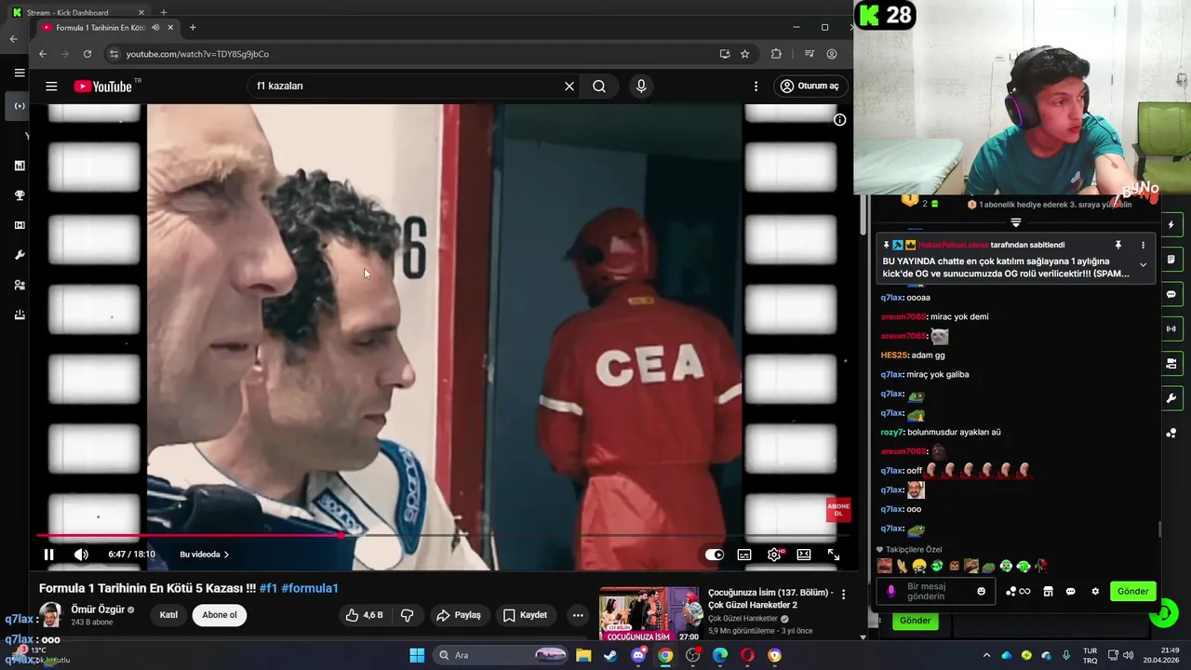
Task: Open the chat shop storefront icon
Action: (1048, 592)
